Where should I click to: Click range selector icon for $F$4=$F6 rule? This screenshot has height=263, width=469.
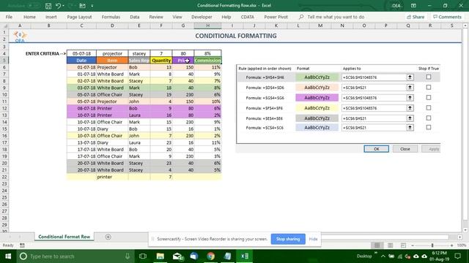410,108
